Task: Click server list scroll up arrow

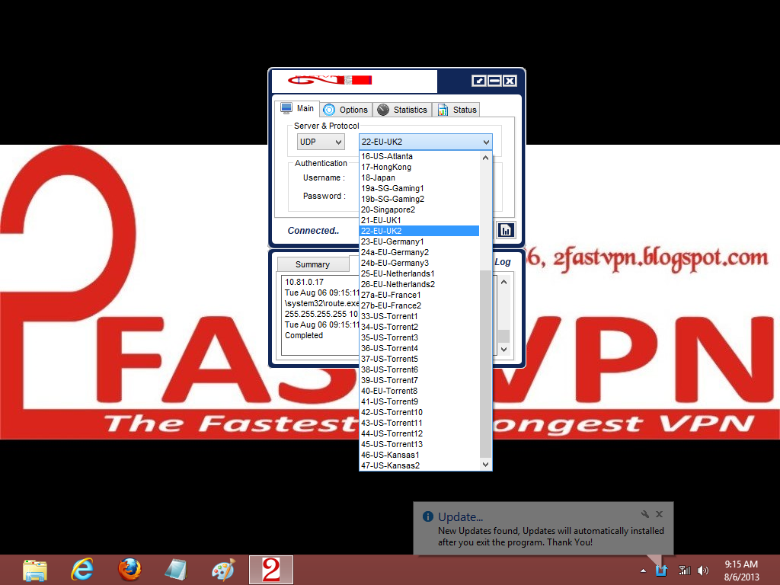Action: point(485,158)
